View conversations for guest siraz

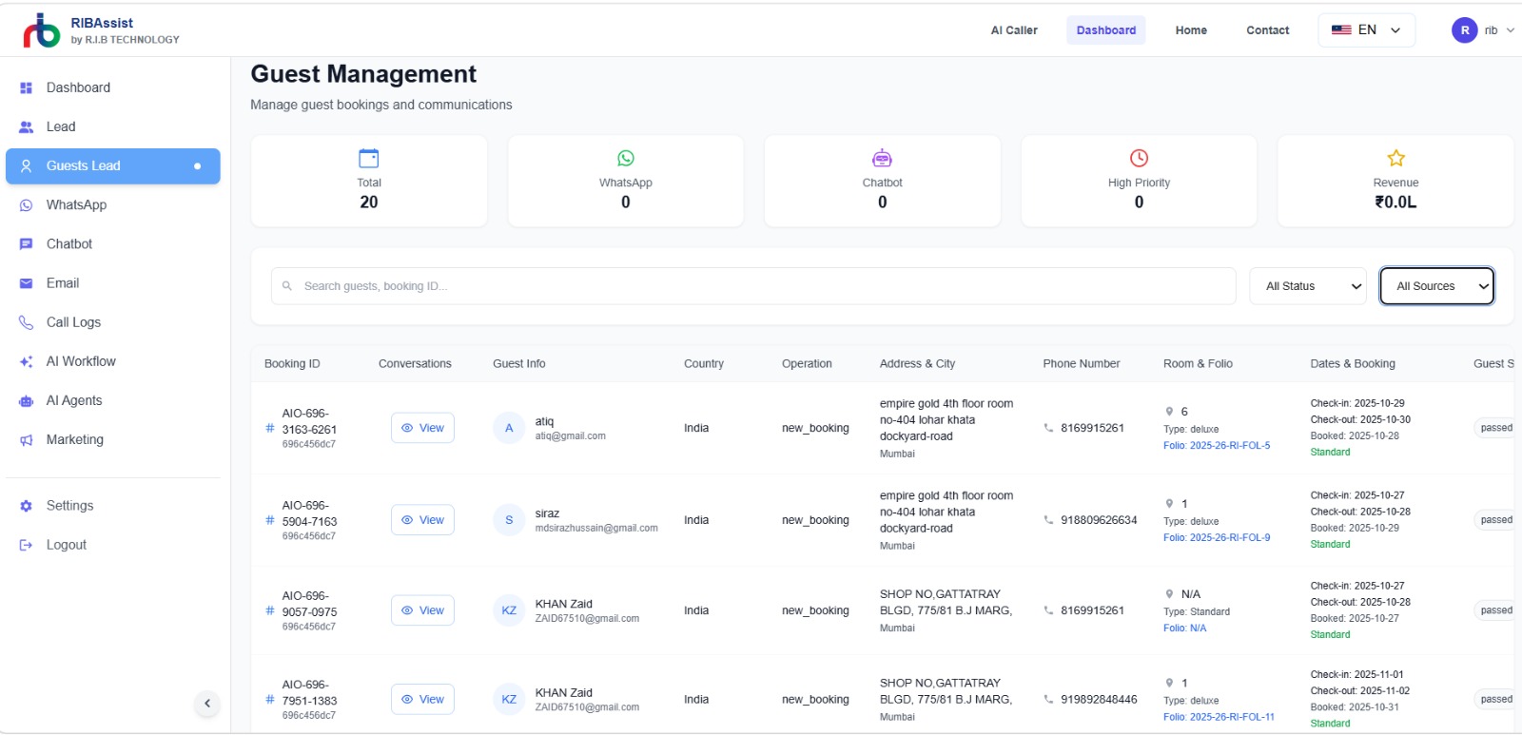point(422,520)
